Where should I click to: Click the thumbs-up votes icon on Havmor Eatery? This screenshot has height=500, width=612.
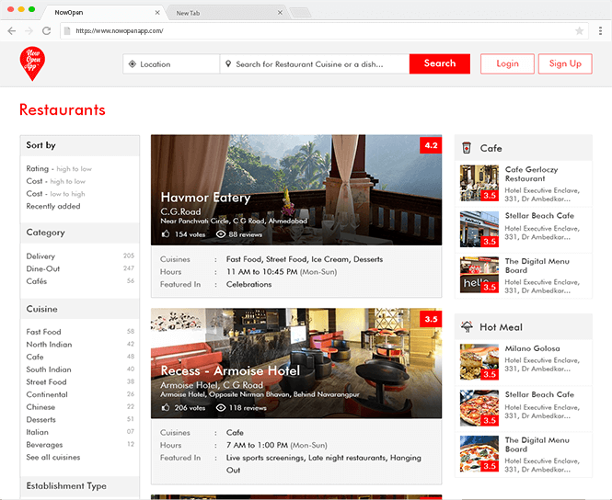pyautogui.click(x=166, y=234)
